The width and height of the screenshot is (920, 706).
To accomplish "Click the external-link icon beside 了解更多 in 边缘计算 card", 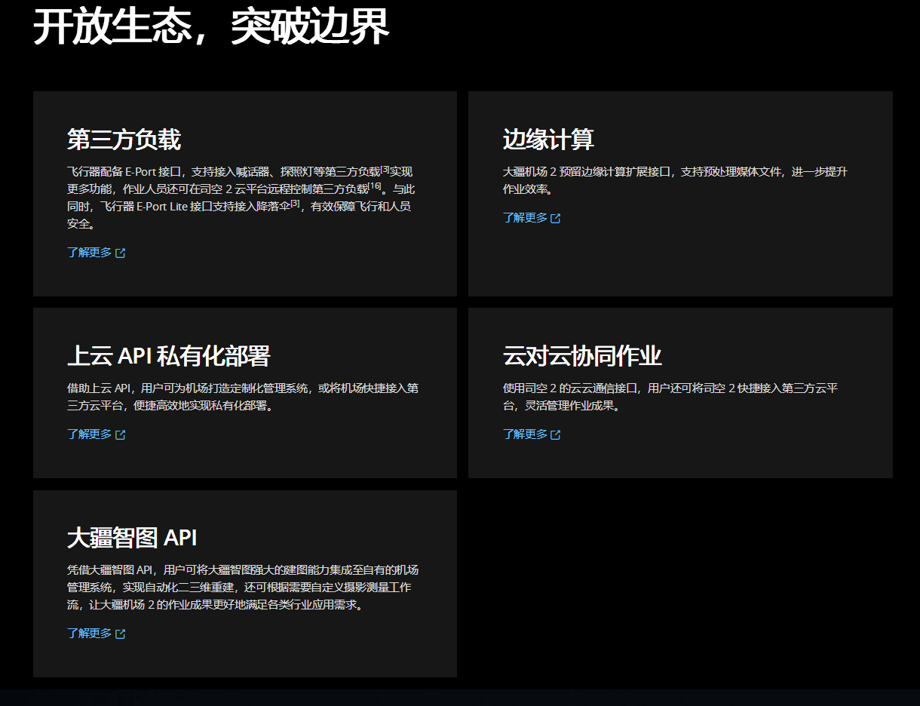I will click(x=557, y=218).
